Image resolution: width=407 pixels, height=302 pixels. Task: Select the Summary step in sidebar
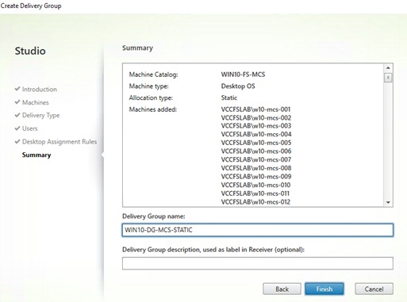(36, 155)
